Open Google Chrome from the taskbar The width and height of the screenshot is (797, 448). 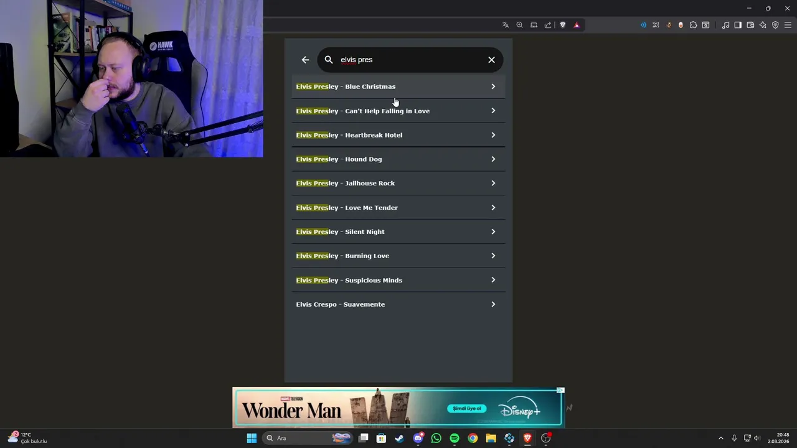tap(473, 438)
